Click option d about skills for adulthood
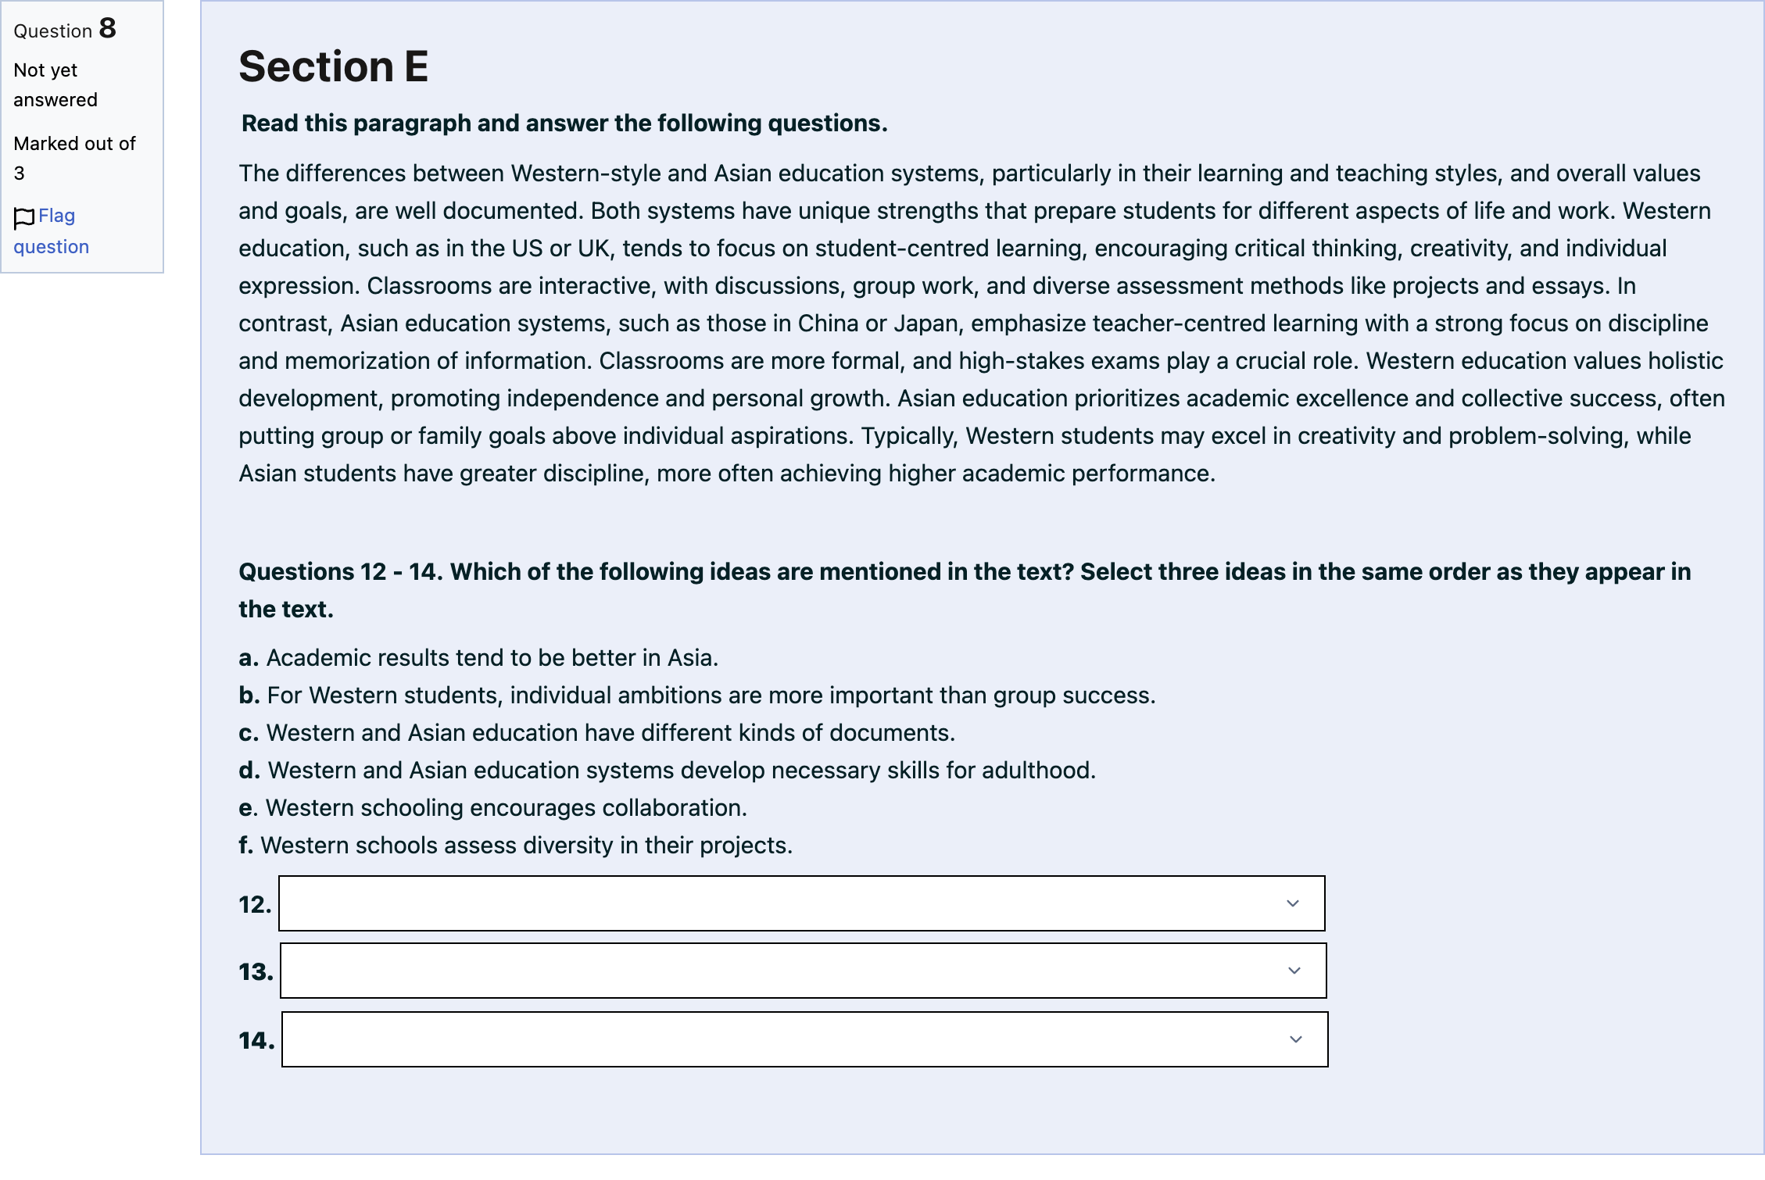This screenshot has width=1765, height=1180. pyautogui.click(x=668, y=771)
